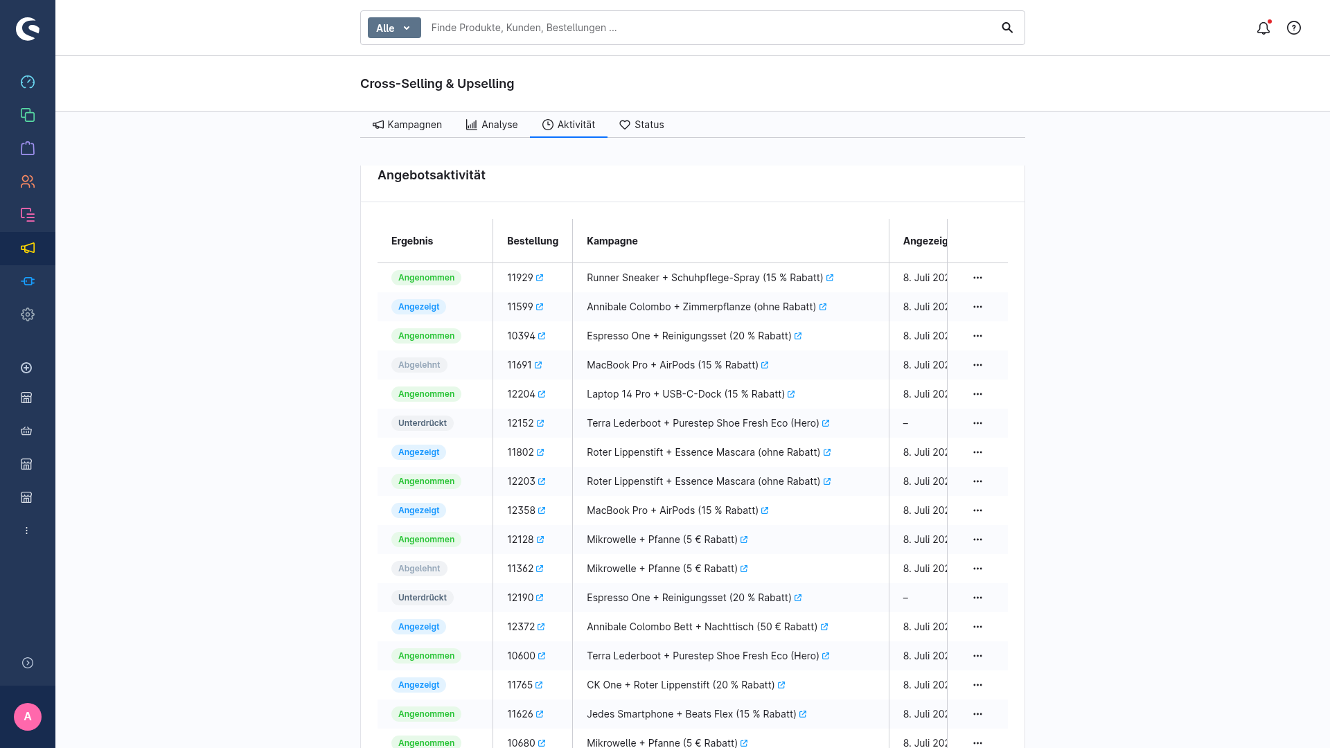Open row actions menu for order 12152
This screenshot has height=748, width=1330.
[977, 423]
